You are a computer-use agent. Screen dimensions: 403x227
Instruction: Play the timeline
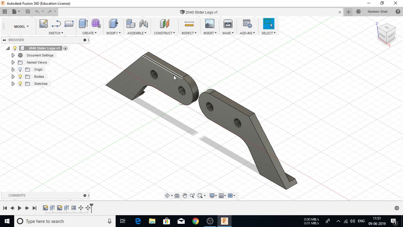(19, 208)
